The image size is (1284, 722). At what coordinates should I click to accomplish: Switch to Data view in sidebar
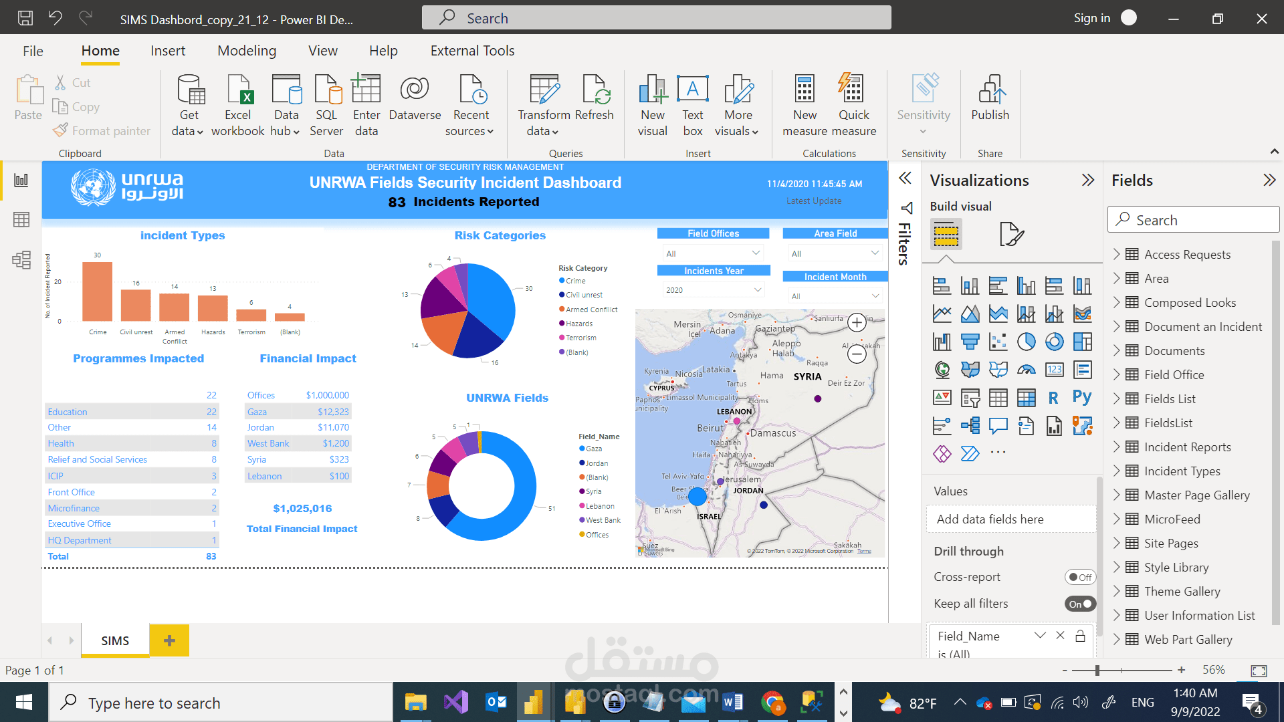coord(21,219)
